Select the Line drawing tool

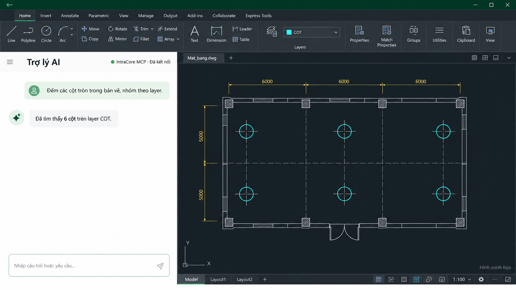tap(11, 34)
